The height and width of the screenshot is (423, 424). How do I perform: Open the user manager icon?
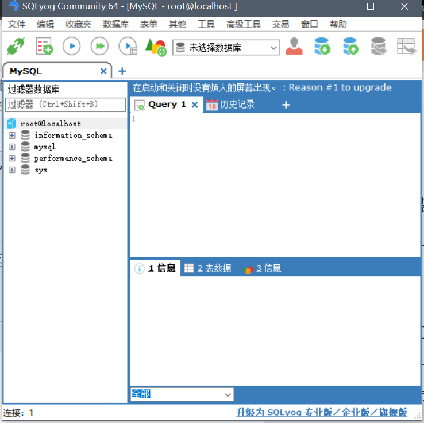[294, 46]
